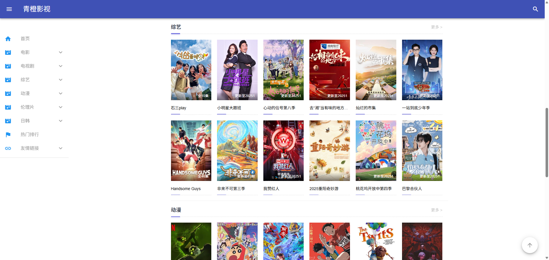Viewport: 549px width, 260px height.
Task: Click the icon next to 动漫 in sidebar
Action: tap(8, 94)
